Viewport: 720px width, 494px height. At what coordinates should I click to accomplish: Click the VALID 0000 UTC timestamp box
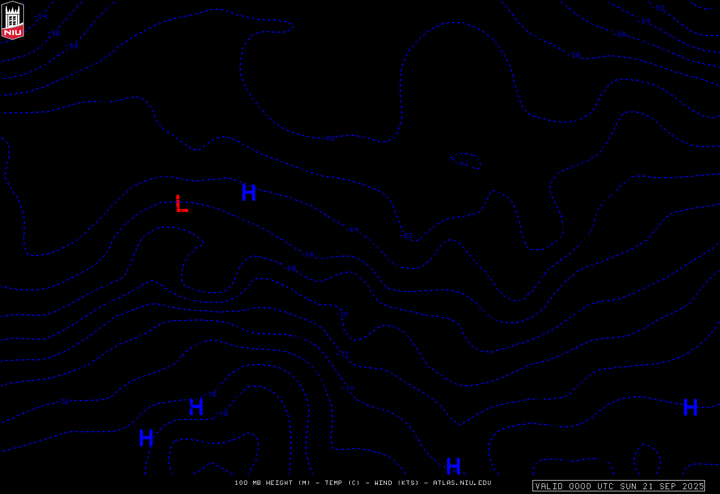(x=618, y=486)
